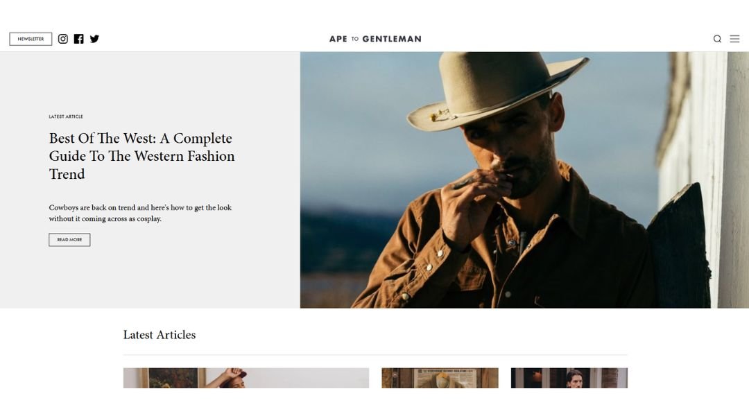749x416 pixels.
Task: Click the word GENTLEMAN in the site logo
Action: (x=392, y=39)
